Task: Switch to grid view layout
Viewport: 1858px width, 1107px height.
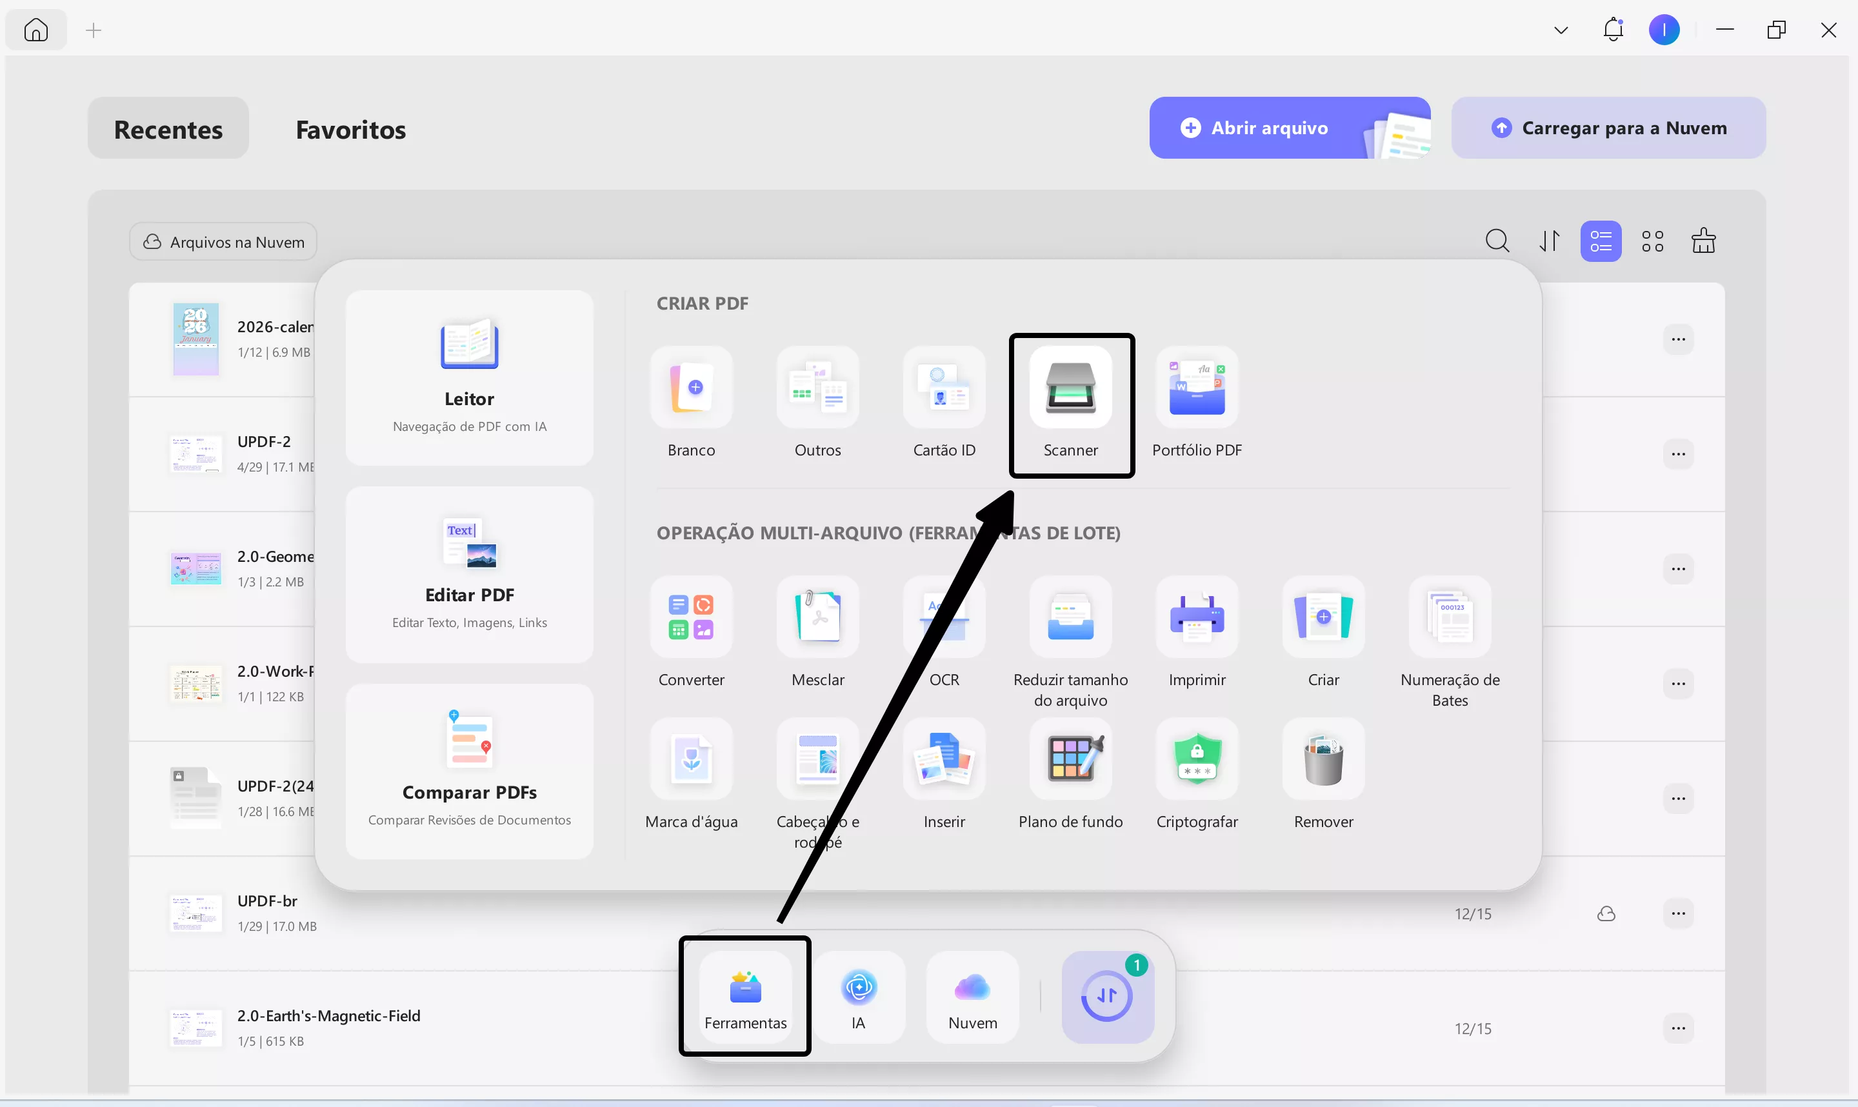Action: [x=1652, y=242]
